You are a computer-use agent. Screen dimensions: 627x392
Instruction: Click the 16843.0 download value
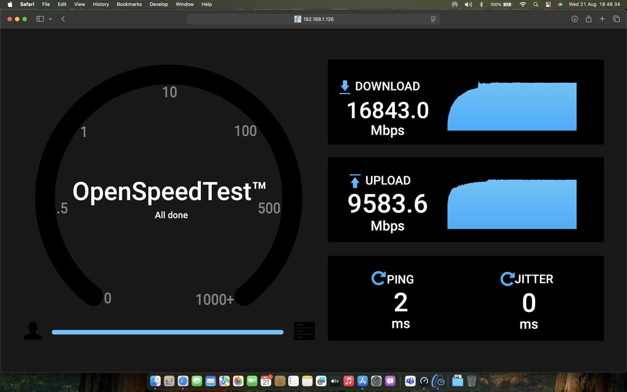388,110
